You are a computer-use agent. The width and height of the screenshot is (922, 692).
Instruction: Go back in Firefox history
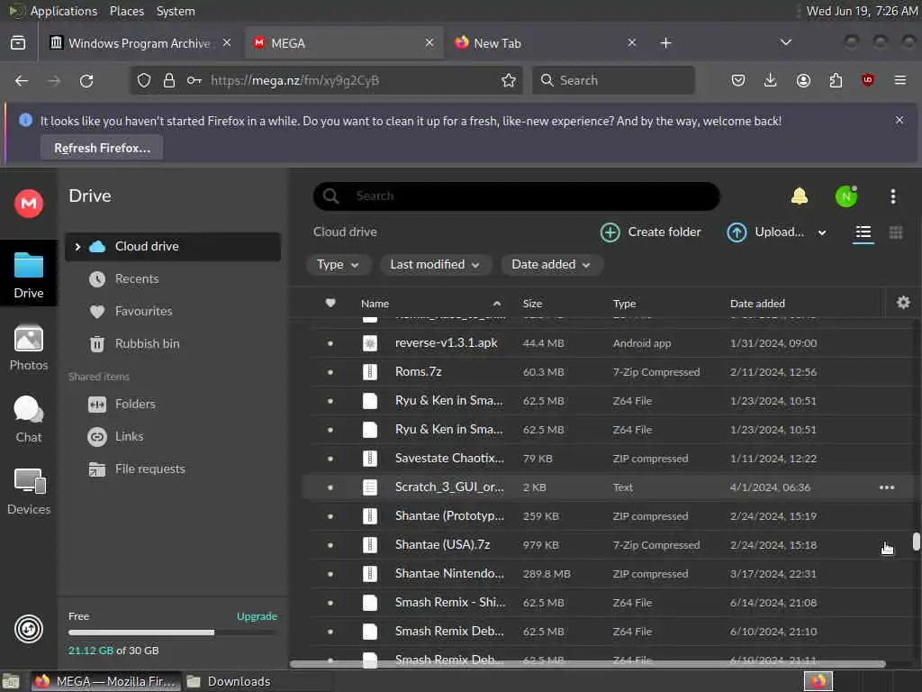pos(22,80)
